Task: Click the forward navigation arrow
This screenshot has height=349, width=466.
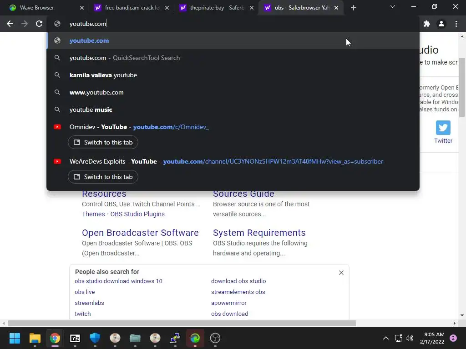Action: tap(25, 24)
